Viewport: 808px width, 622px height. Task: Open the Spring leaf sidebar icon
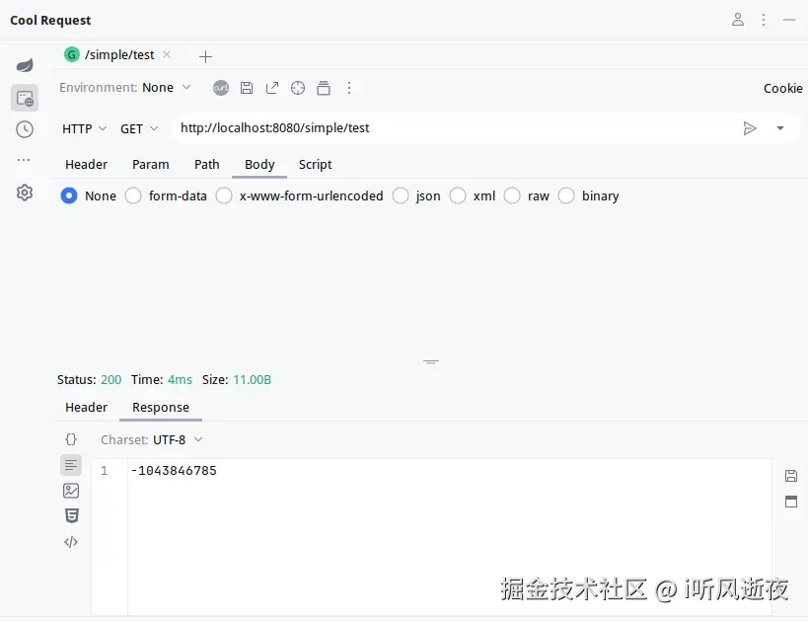click(25, 65)
